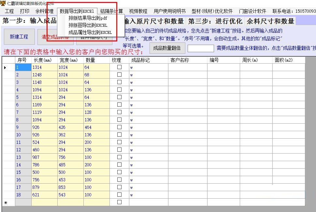The width and height of the screenshot is (316, 212).
Task: Click the empty length cell in new row
Action: point(45,202)
